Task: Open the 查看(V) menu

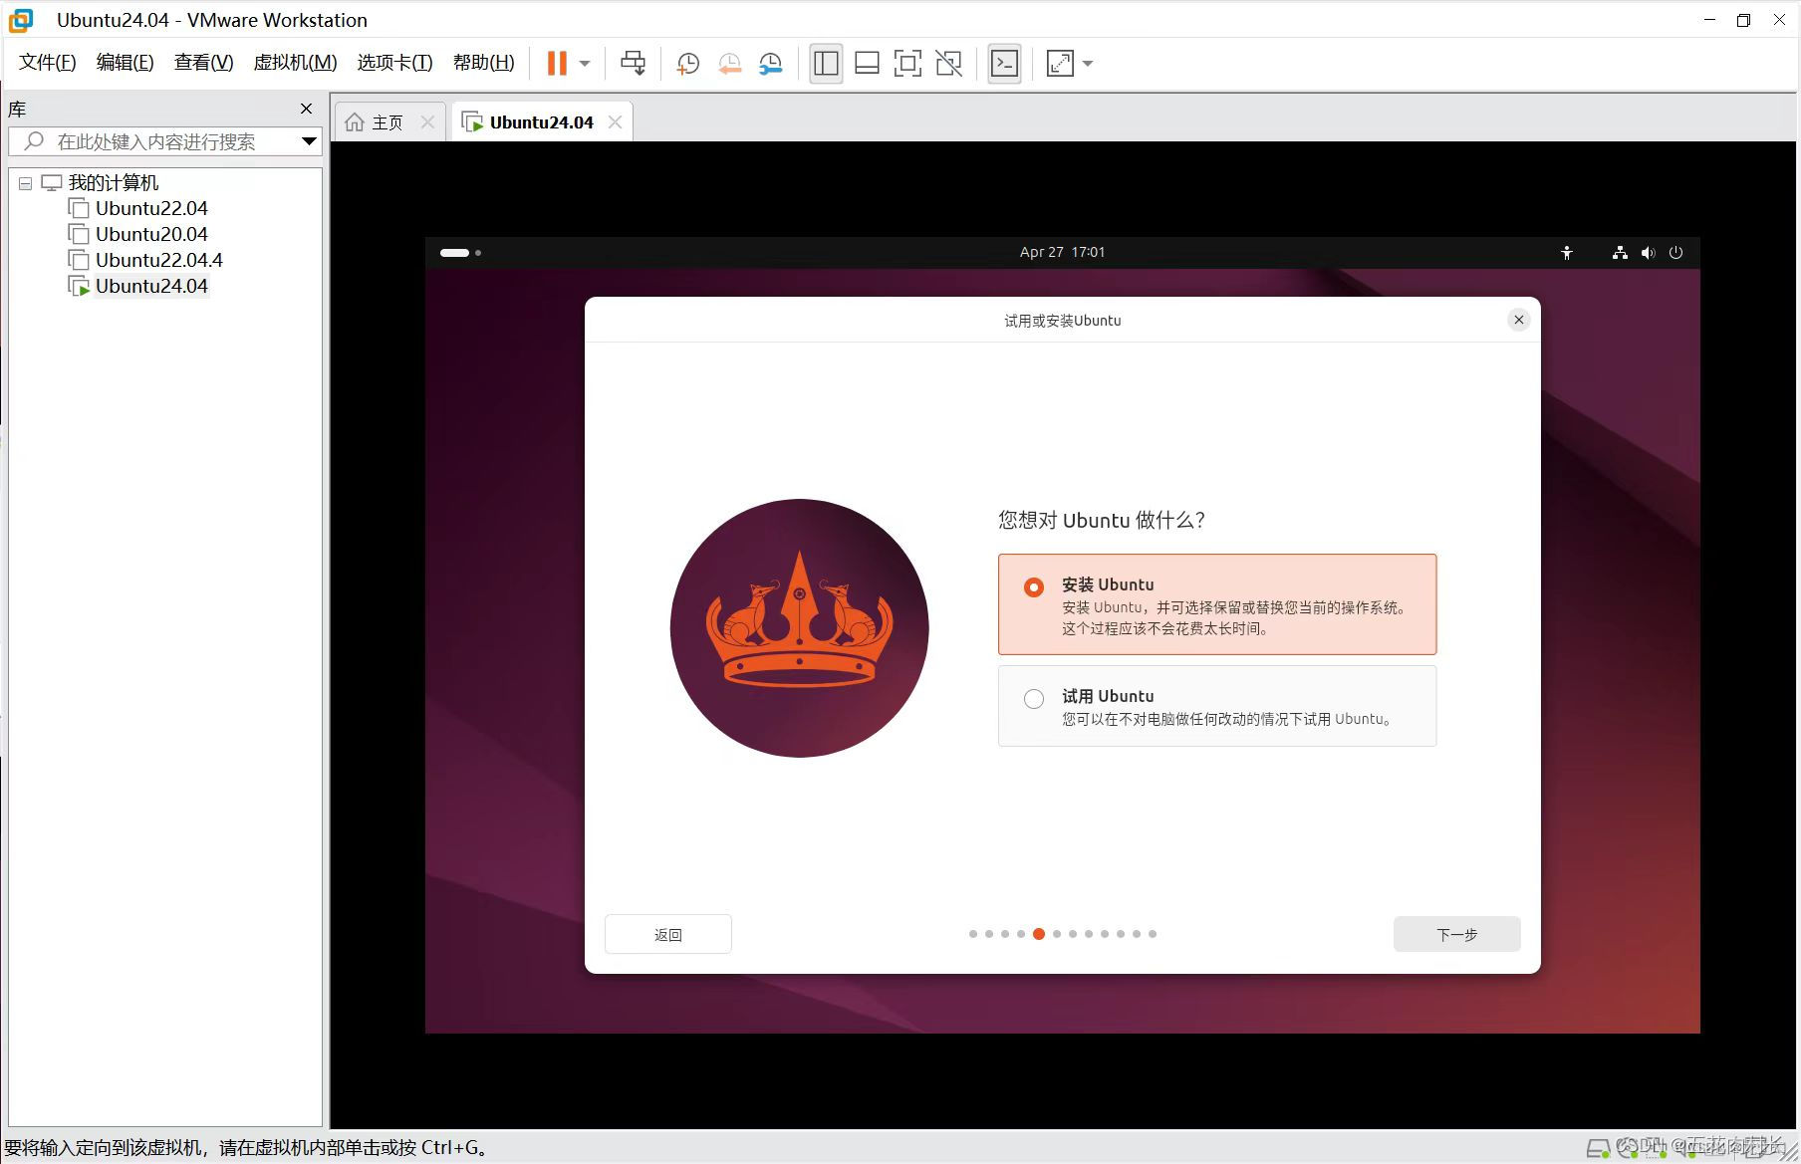Action: coord(203,63)
